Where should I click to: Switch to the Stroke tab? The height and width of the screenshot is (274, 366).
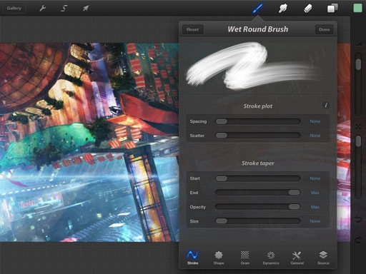pyautogui.click(x=192, y=258)
